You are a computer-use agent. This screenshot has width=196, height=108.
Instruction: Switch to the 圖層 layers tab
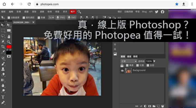click(123, 56)
